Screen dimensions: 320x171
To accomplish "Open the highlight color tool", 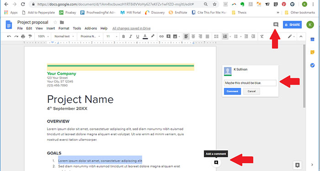I will point(152,36).
